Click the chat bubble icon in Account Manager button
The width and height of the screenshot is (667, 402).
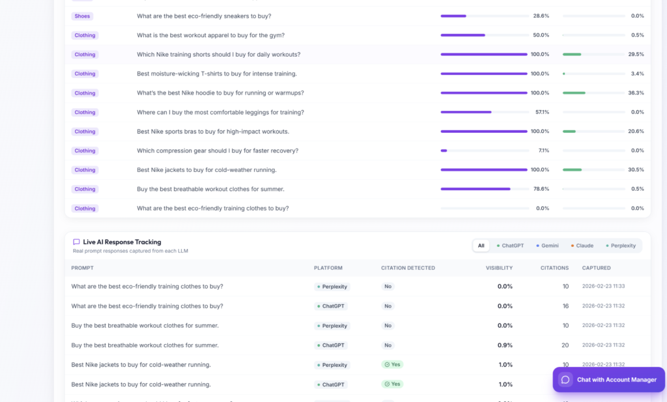565,380
